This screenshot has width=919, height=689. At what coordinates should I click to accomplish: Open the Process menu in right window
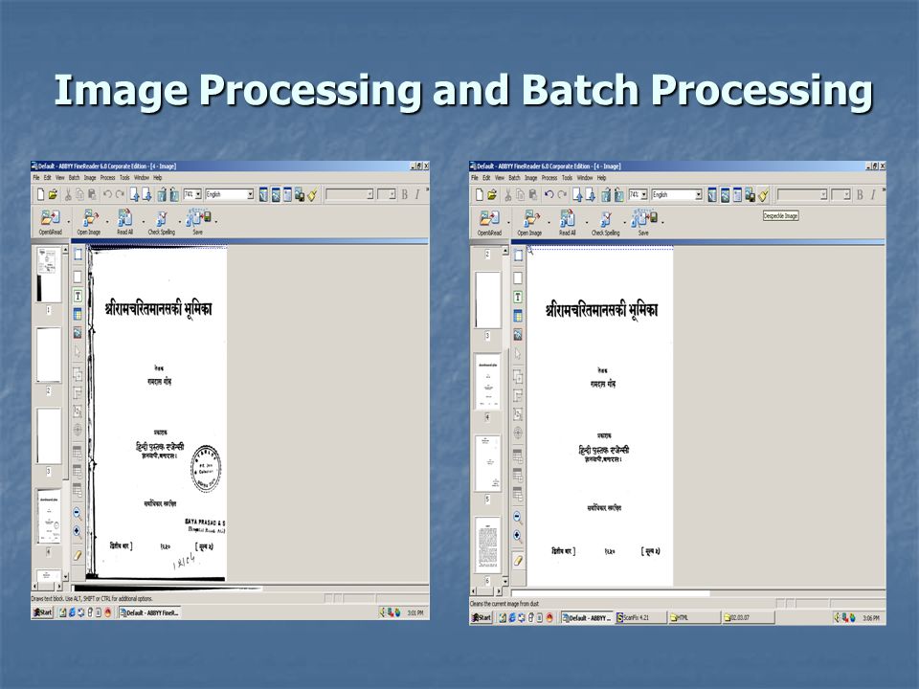[549, 178]
